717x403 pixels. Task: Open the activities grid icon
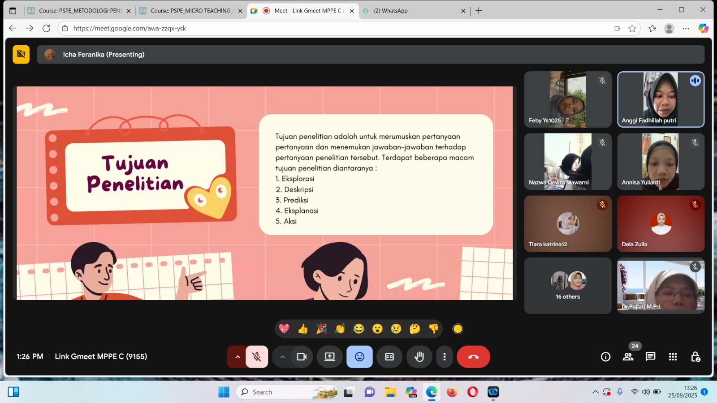coord(673,357)
